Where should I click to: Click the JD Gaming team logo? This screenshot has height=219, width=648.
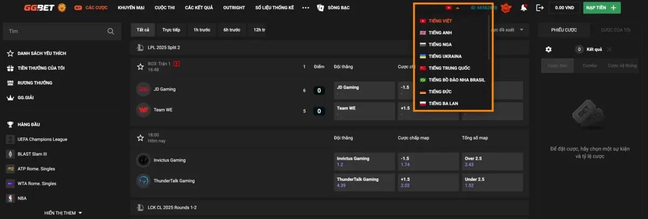point(143,89)
